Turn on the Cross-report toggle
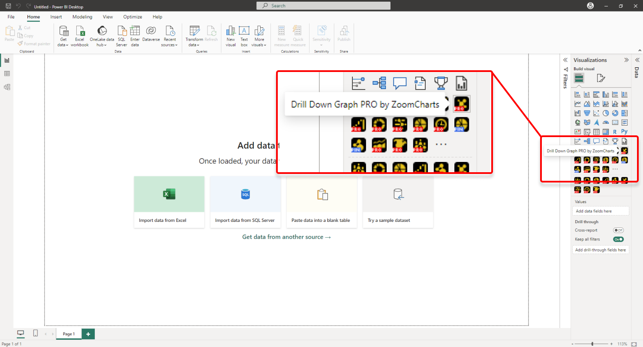Image resolution: width=643 pixels, height=347 pixels. pyautogui.click(x=618, y=230)
